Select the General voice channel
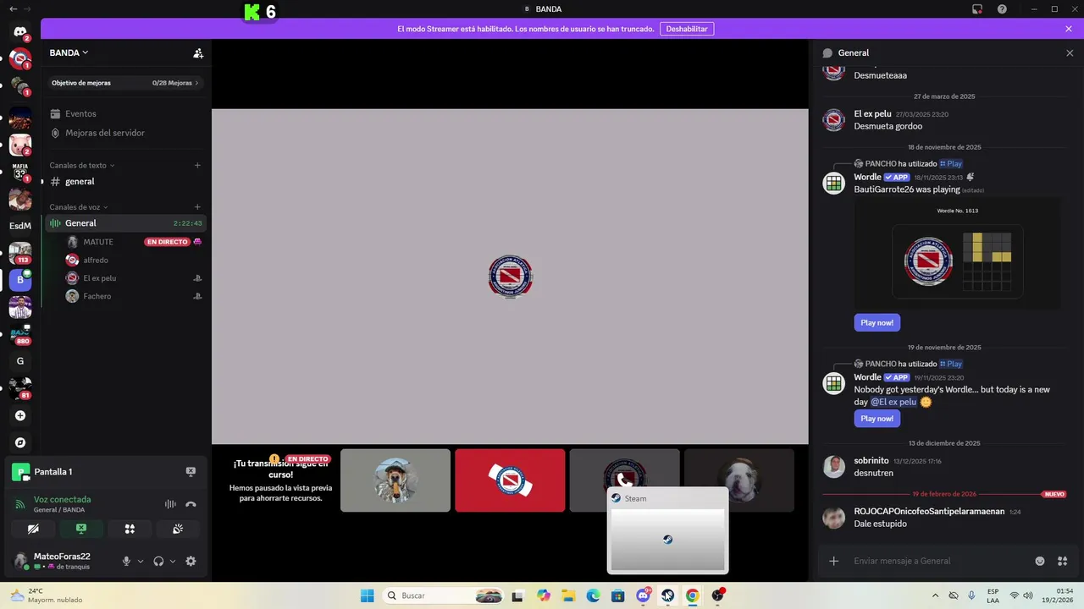This screenshot has height=609, width=1084. pyautogui.click(x=127, y=223)
